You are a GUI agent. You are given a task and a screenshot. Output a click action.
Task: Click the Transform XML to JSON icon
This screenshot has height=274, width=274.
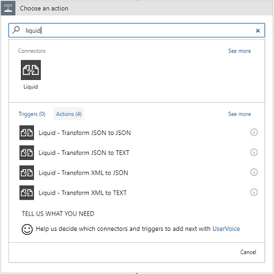click(27, 172)
